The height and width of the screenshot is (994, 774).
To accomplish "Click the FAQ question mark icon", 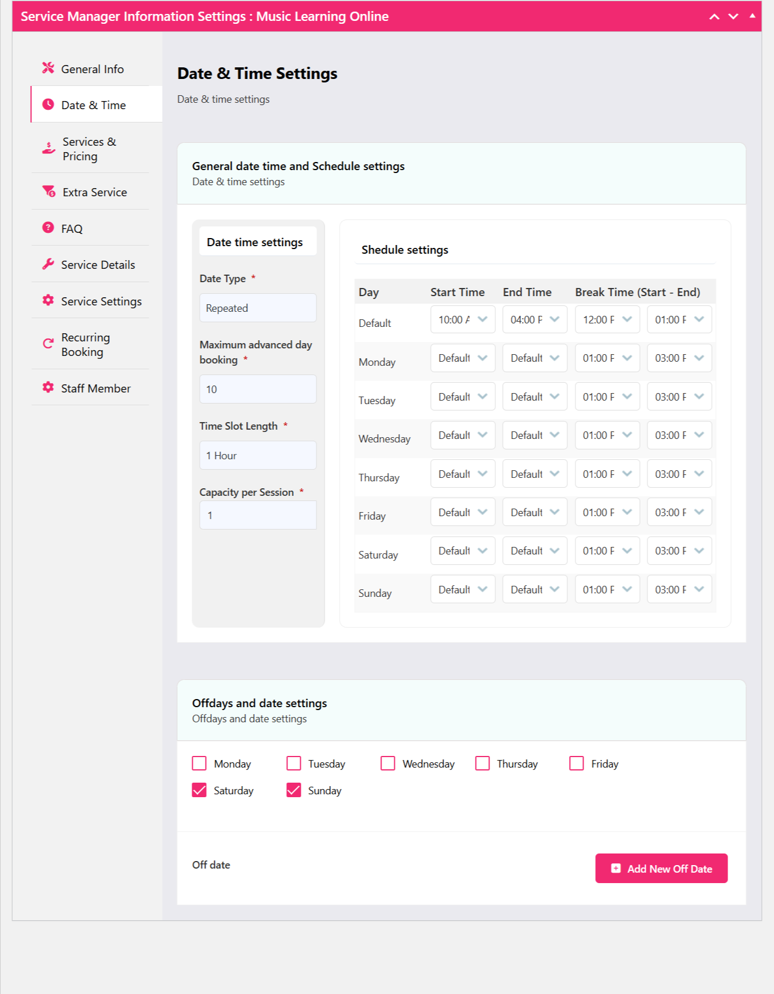I will (x=48, y=228).
